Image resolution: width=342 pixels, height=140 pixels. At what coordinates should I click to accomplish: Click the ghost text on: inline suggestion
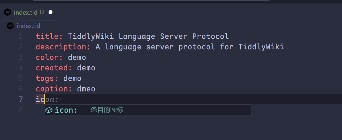pyautogui.click(x=52, y=100)
